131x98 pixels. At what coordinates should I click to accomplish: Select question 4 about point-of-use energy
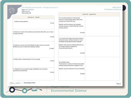[27, 59]
